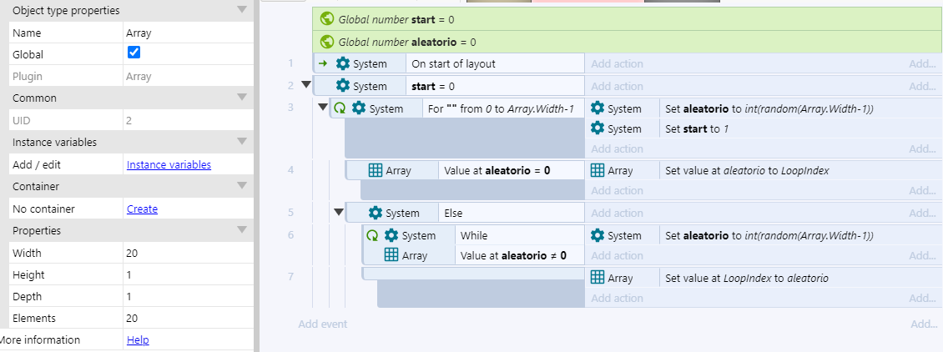Click Add event at the bottom
The height and width of the screenshot is (352, 943).
coord(322,324)
